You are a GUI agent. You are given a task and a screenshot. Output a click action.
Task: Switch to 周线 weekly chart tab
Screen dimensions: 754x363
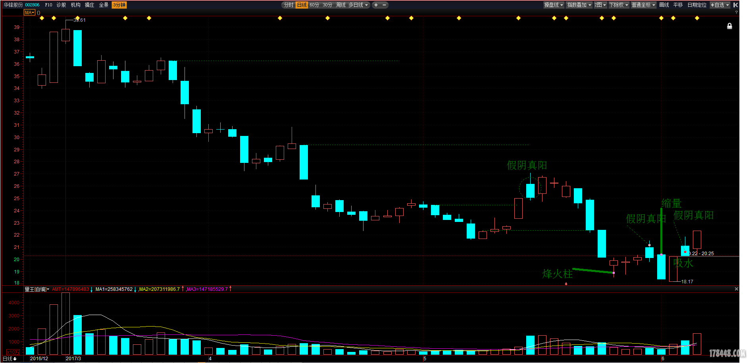(341, 5)
